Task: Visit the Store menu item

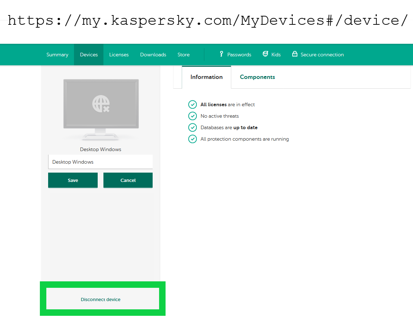Action: coord(183,55)
